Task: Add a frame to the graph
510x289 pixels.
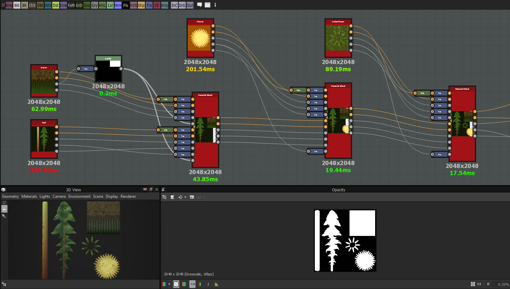Action: click(208, 5)
